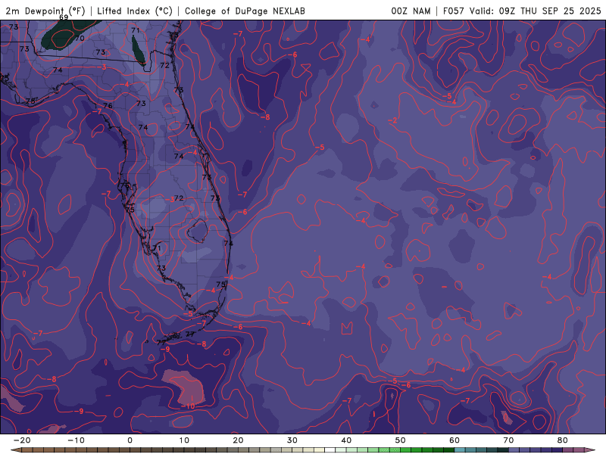Click the "69" dewpoint value on the map
Screen dimensions: 606x454
pos(64,17)
